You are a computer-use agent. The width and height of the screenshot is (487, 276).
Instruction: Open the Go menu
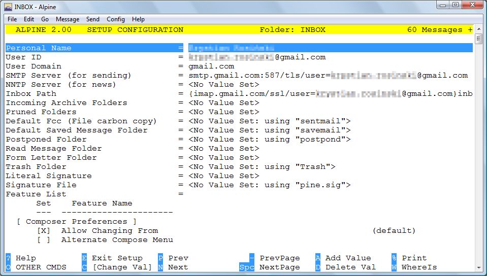45,19
